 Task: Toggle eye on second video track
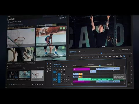pos(64,72)
